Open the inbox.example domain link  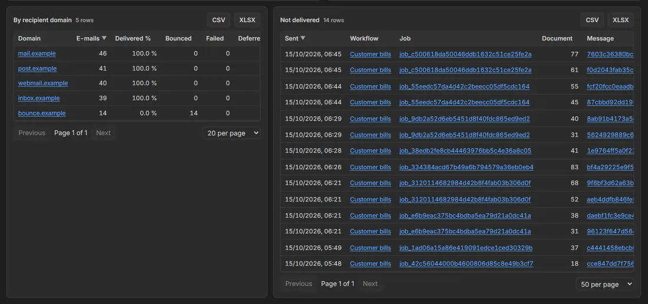[x=39, y=98]
